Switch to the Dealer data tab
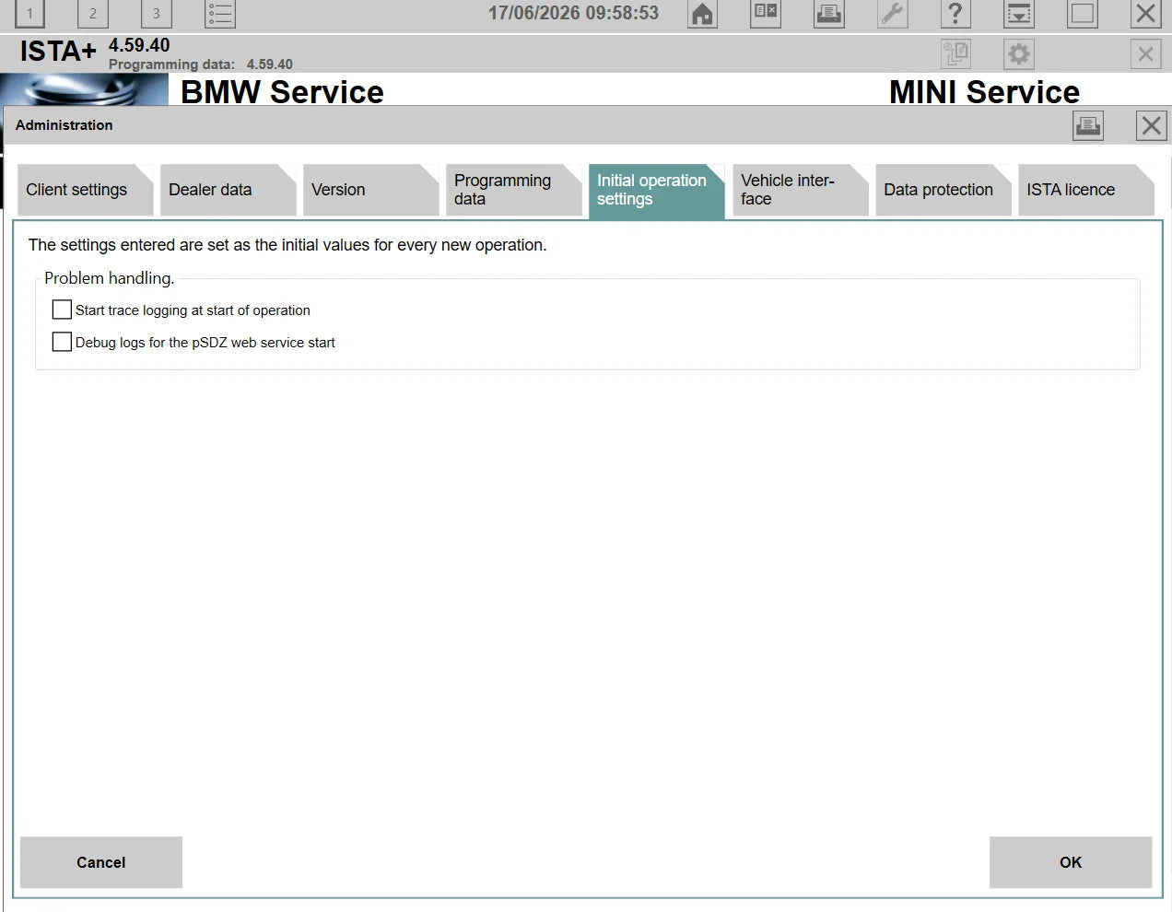 coord(229,190)
